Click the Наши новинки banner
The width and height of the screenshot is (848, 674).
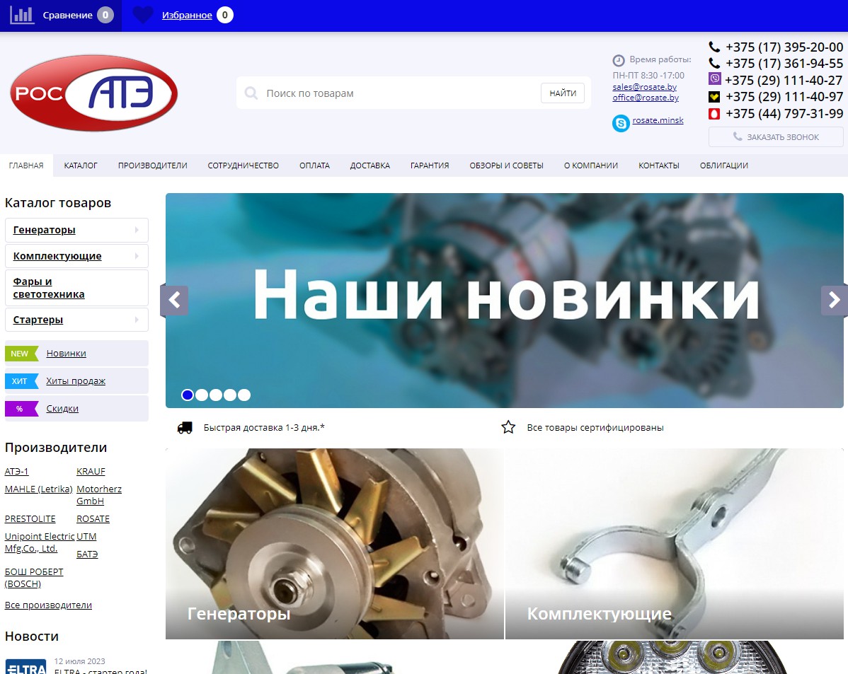point(505,301)
